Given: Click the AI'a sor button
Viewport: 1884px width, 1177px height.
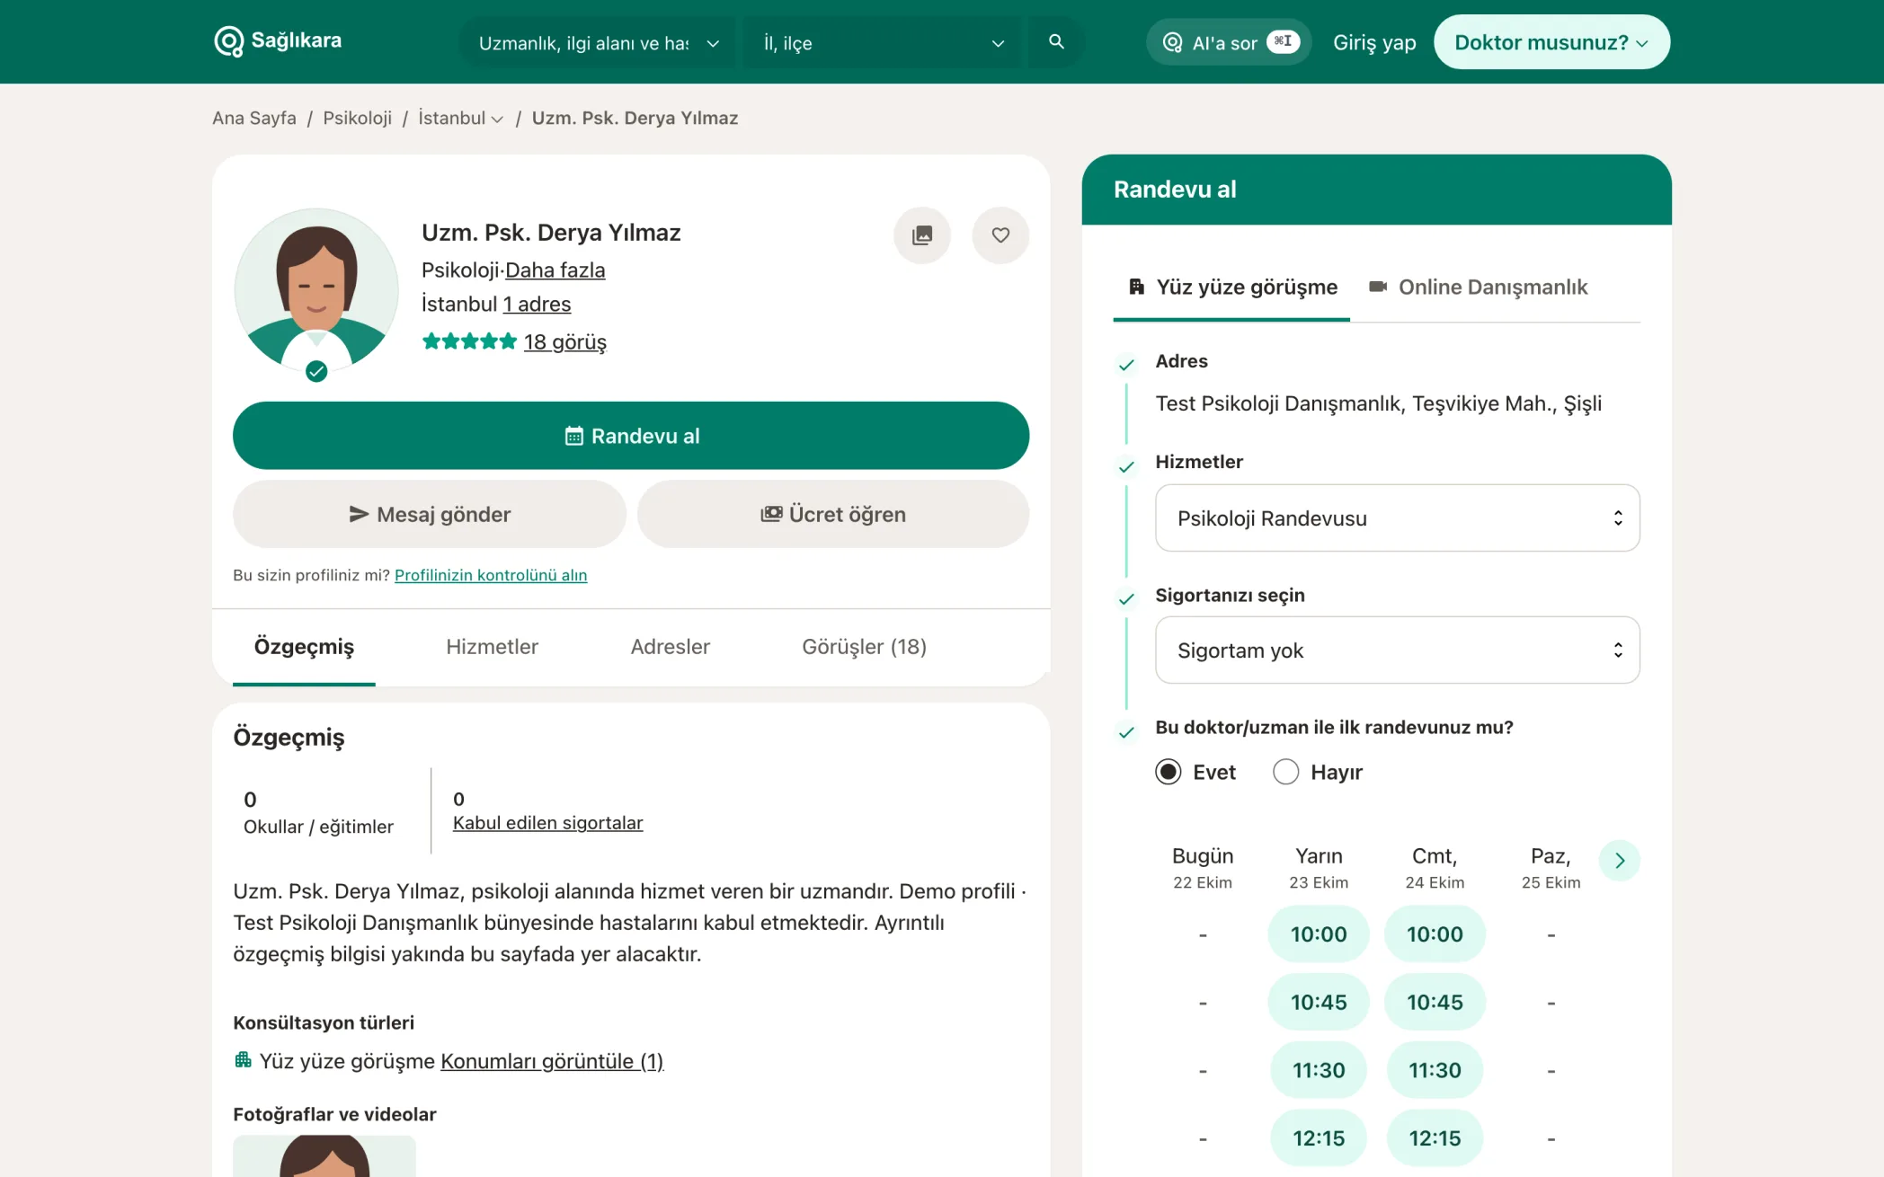Looking at the screenshot, I should (x=1229, y=42).
